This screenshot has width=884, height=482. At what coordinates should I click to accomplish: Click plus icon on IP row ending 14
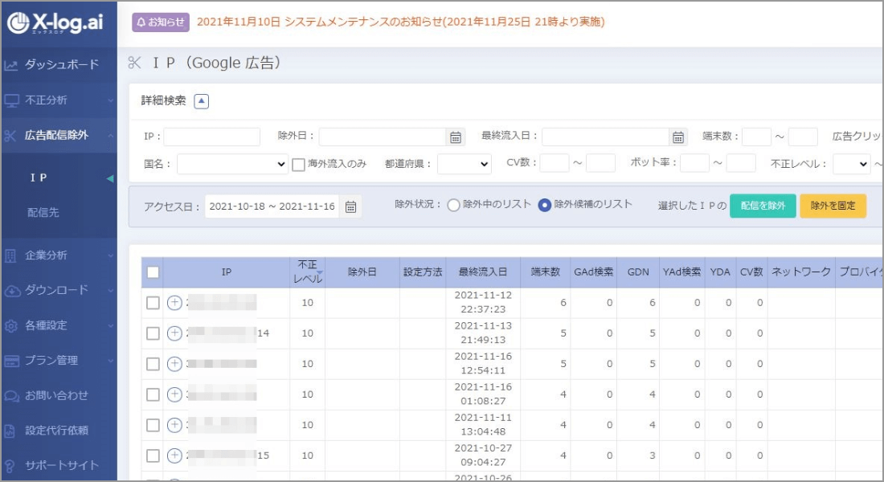pos(174,333)
